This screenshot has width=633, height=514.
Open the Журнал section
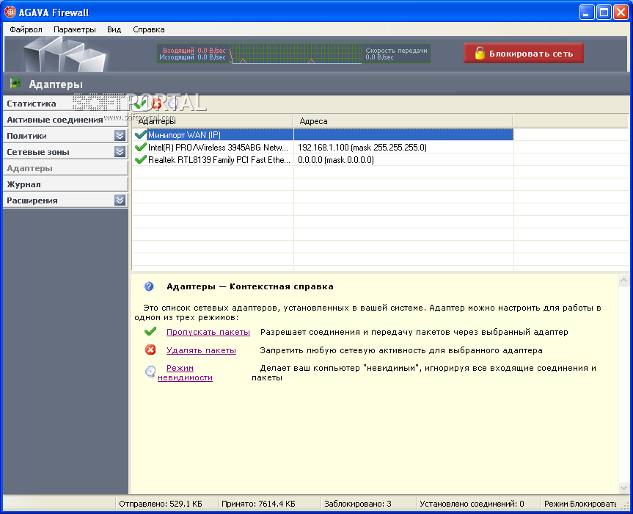[x=65, y=184]
